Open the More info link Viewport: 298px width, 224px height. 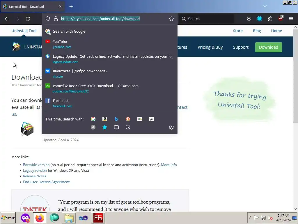click(169, 165)
